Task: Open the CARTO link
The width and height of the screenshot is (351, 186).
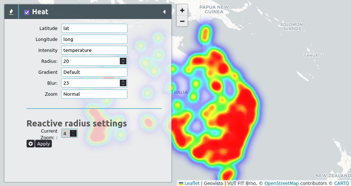Action: pyautogui.click(x=341, y=183)
